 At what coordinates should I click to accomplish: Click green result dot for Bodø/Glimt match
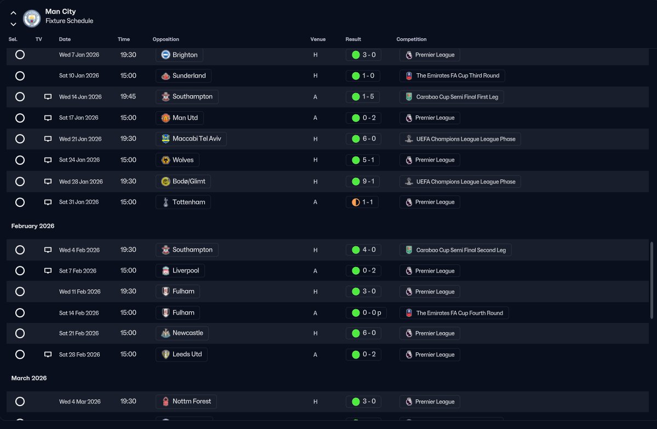tap(356, 181)
